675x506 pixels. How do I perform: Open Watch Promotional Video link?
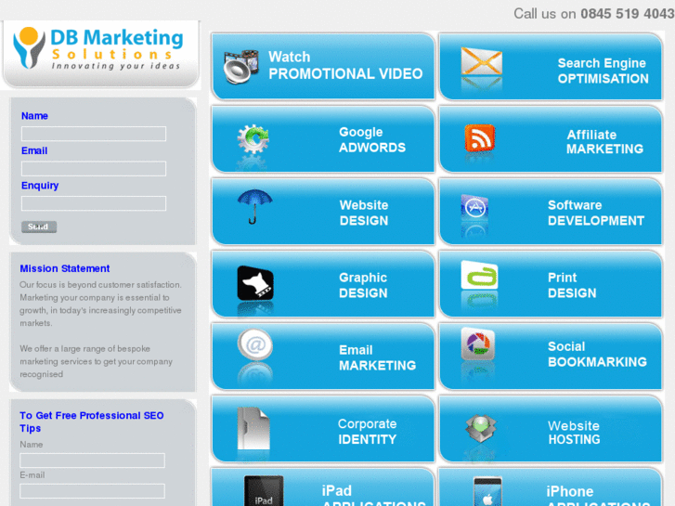click(x=345, y=65)
